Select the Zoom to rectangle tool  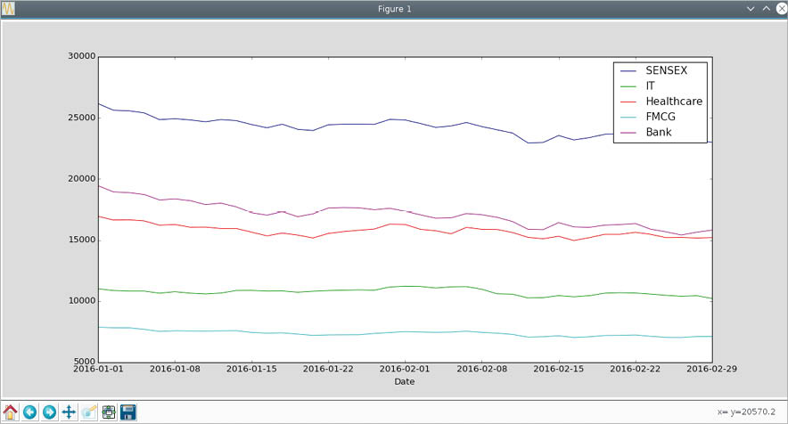coord(89,412)
